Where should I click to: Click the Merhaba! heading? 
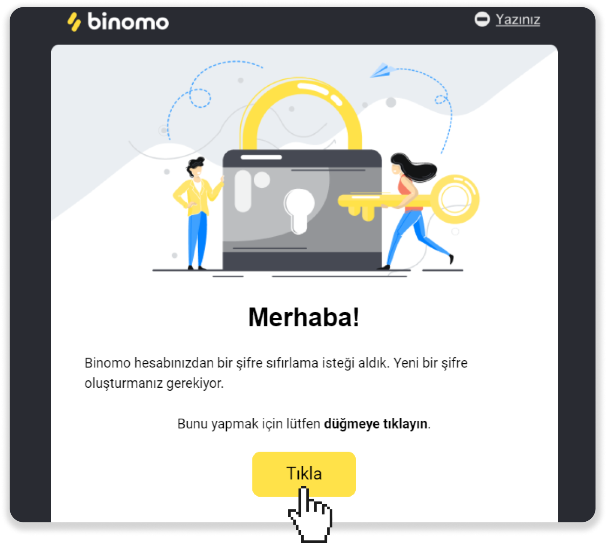click(x=304, y=317)
